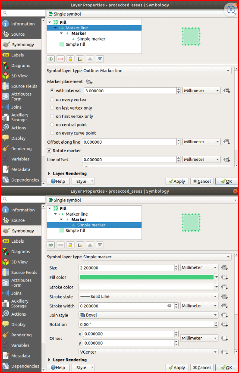Click the Actions gear icon in lower sidebar
The width and height of the screenshot is (239, 373).
[5, 314]
